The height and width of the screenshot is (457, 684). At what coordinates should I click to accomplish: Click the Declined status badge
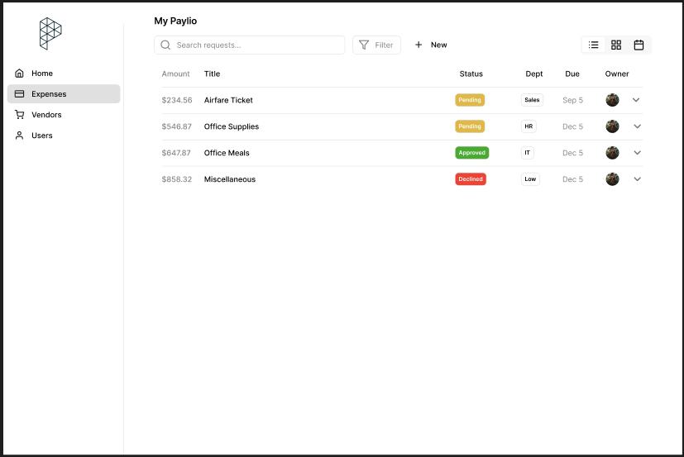pos(471,179)
